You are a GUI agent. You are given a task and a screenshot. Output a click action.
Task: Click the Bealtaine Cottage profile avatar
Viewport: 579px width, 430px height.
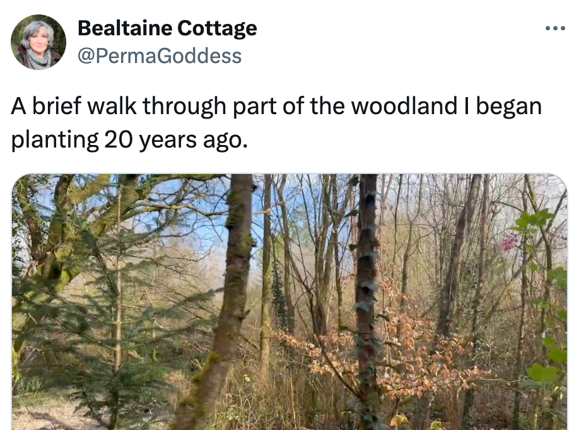tap(38, 42)
